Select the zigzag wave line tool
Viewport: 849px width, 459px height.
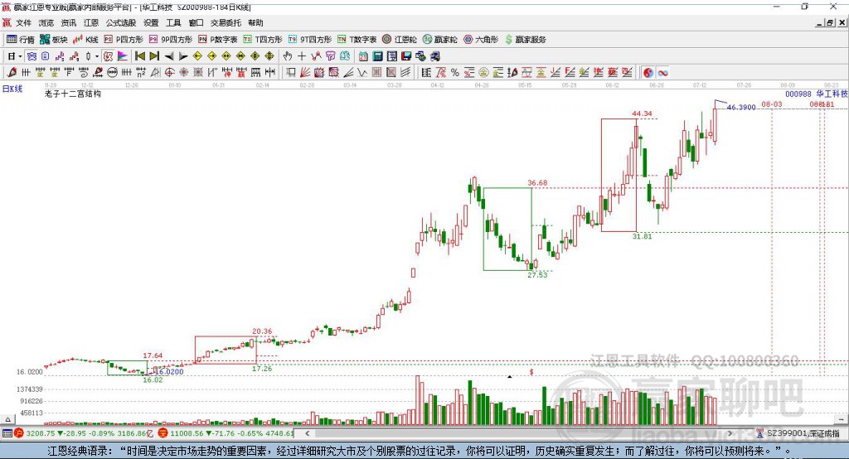point(361,73)
